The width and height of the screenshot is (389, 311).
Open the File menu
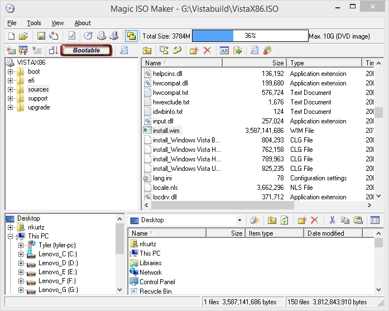(x=12, y=23)
